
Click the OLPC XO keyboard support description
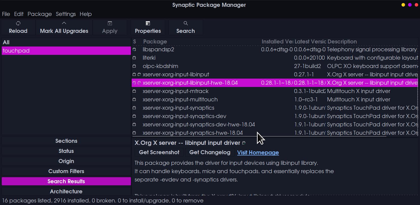(372, 66)
